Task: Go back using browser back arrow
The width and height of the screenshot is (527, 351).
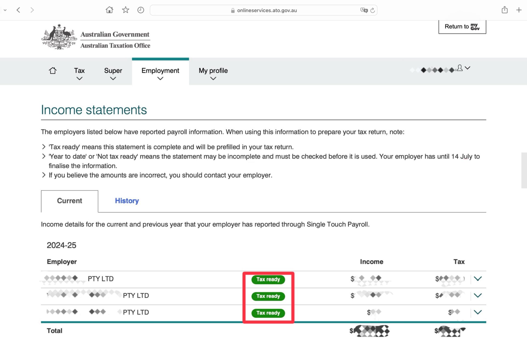Action: [18, 10]
